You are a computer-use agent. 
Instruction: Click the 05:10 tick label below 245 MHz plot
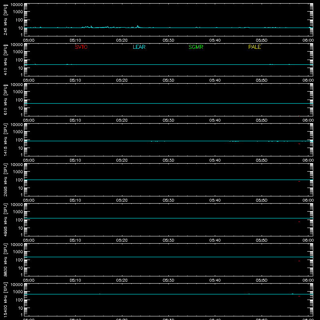click(75, 40)
